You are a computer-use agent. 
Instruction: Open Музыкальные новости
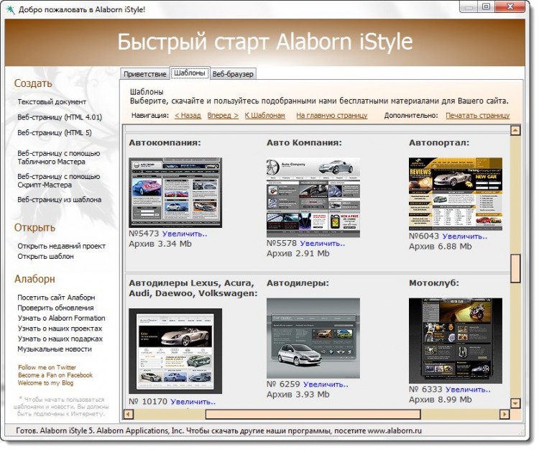[55, 349]
